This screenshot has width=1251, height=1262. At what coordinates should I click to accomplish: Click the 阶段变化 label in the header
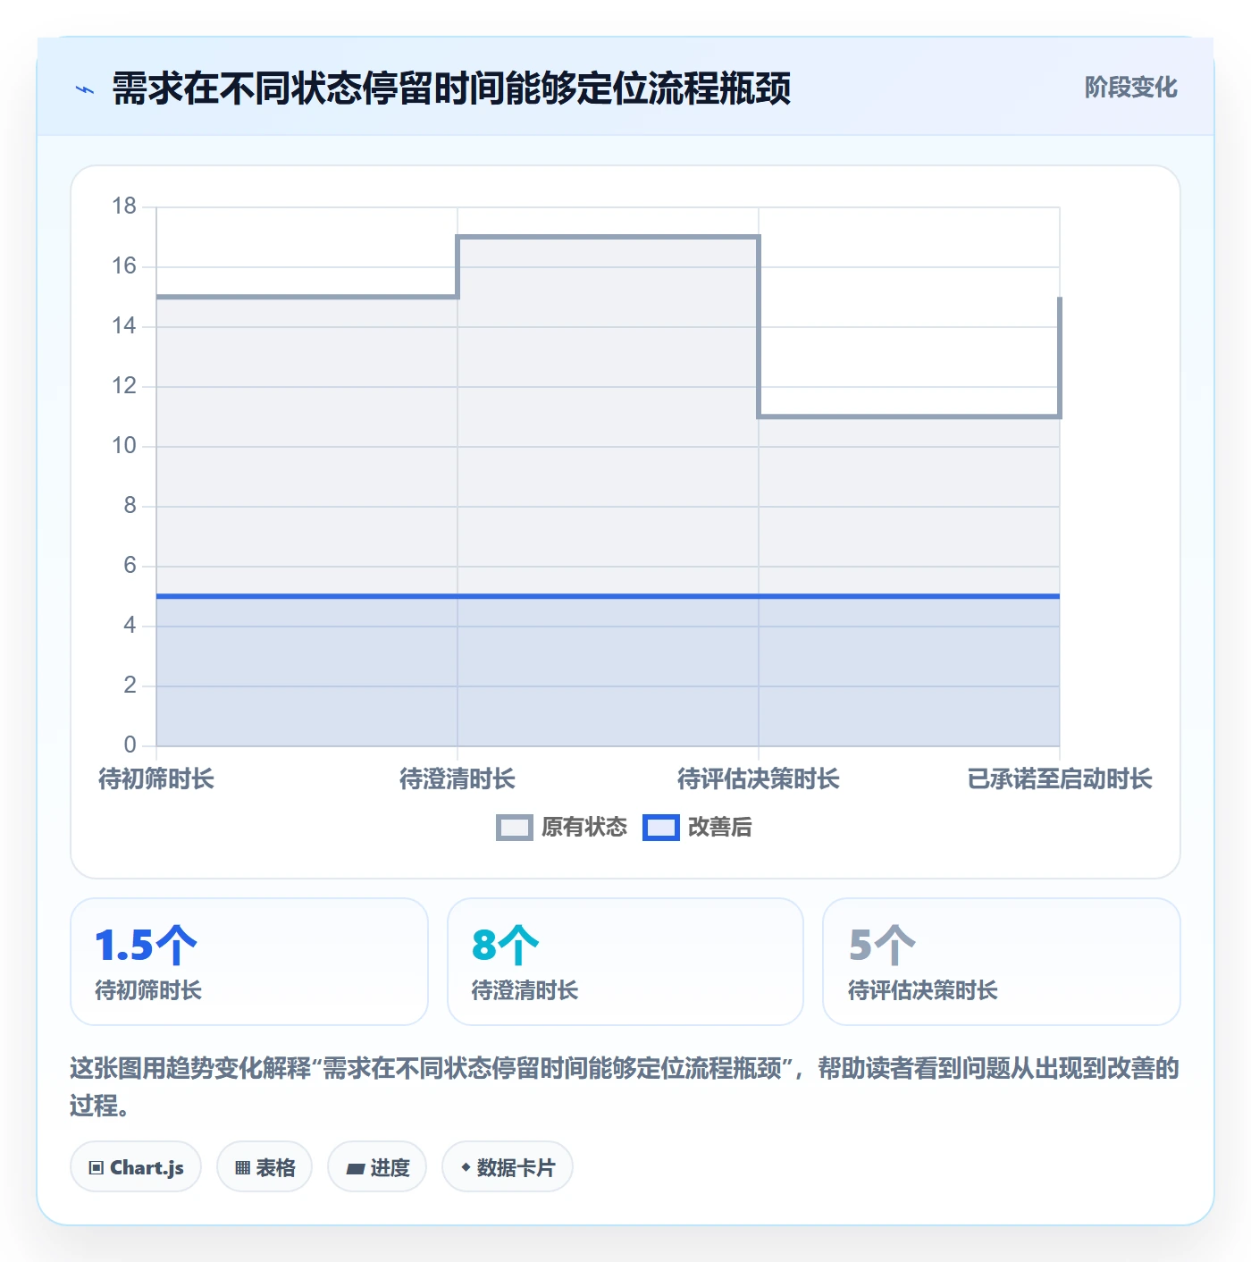(x=1130, y=88)
